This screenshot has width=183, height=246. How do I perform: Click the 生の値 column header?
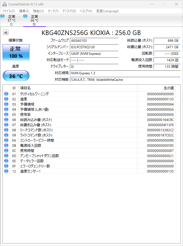pyautogui.click(x=156, y=88)
